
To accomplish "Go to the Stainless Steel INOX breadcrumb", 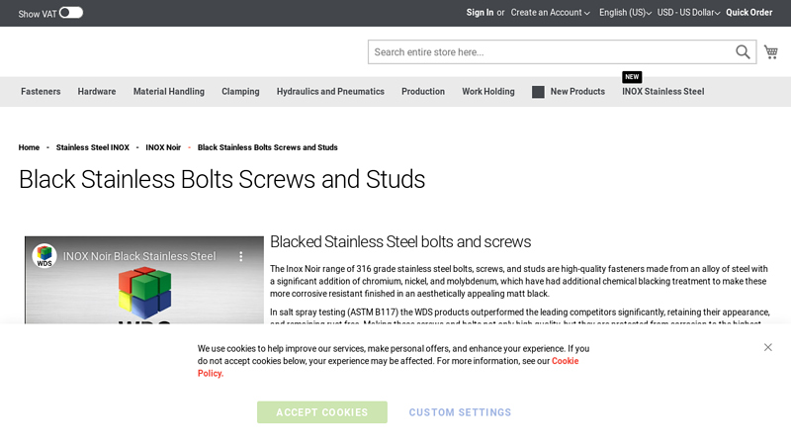I will [93, 147].
